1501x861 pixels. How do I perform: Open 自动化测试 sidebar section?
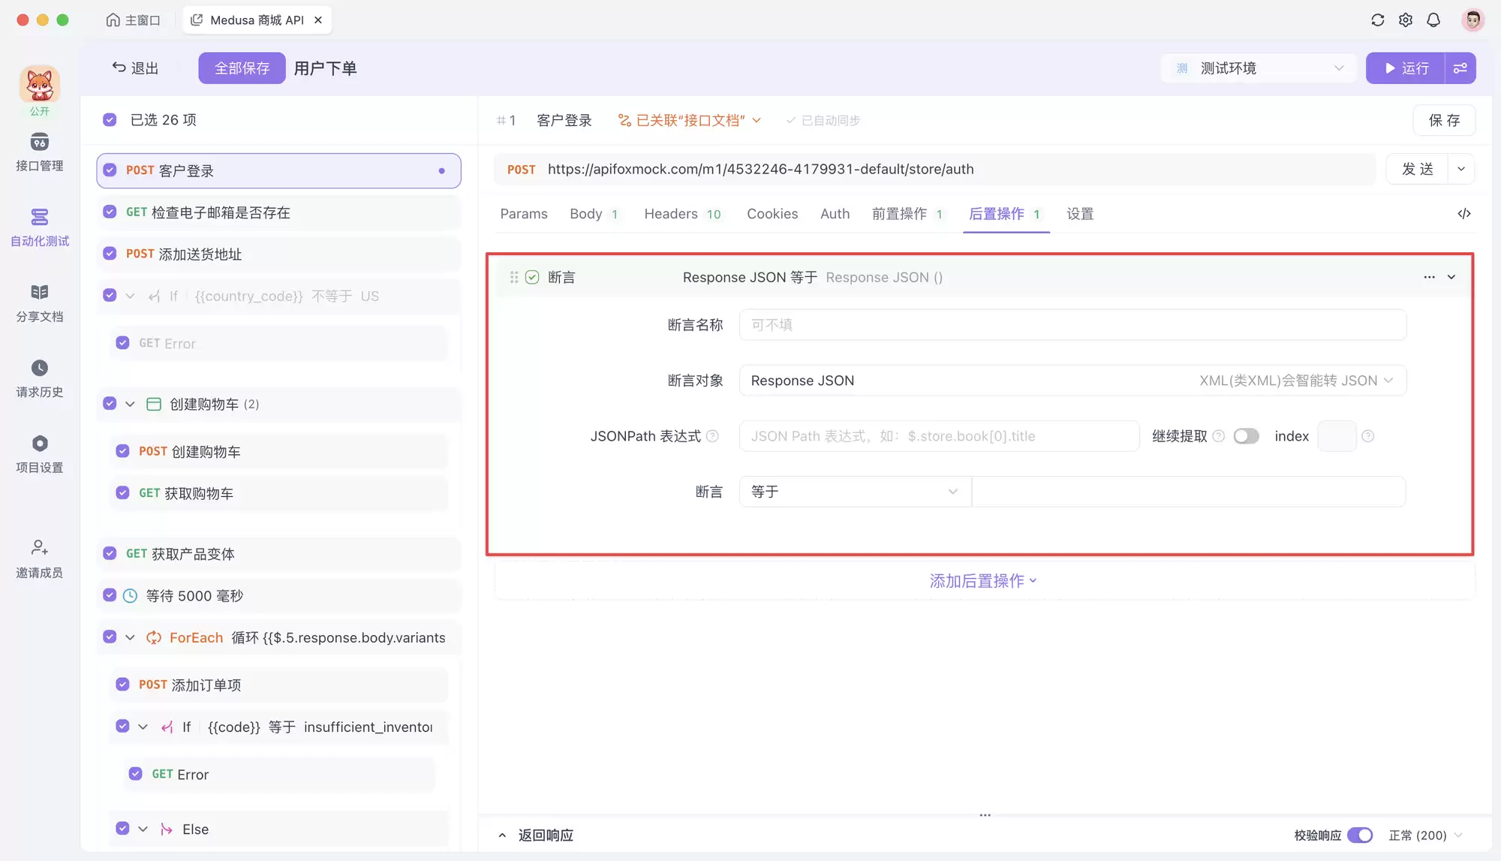coord(39,228)
